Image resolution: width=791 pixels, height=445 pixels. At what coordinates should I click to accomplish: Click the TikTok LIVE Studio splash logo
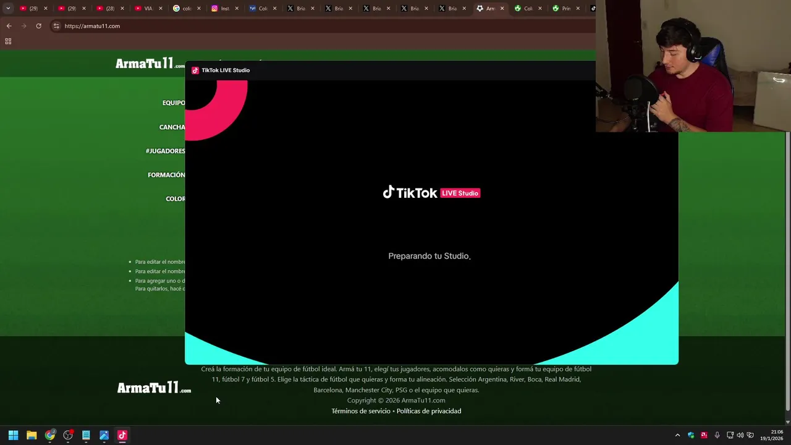[431, 193]
